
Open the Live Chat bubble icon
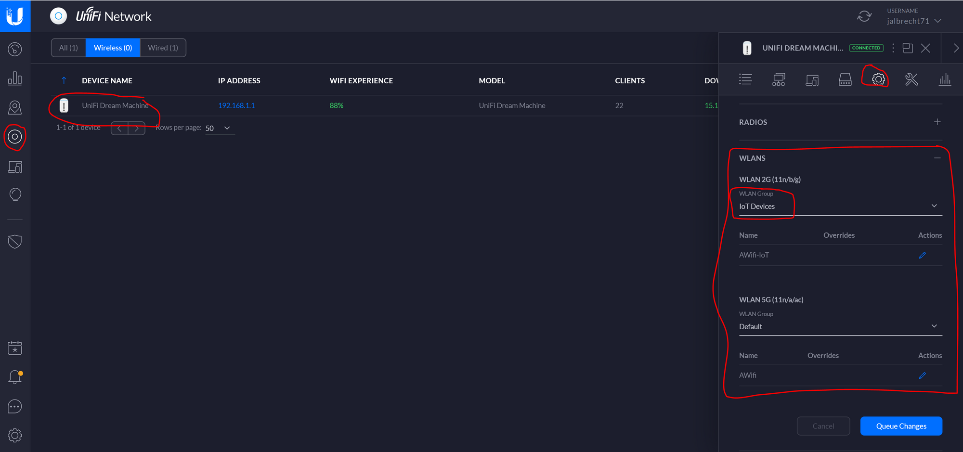[x=15, y=407]
